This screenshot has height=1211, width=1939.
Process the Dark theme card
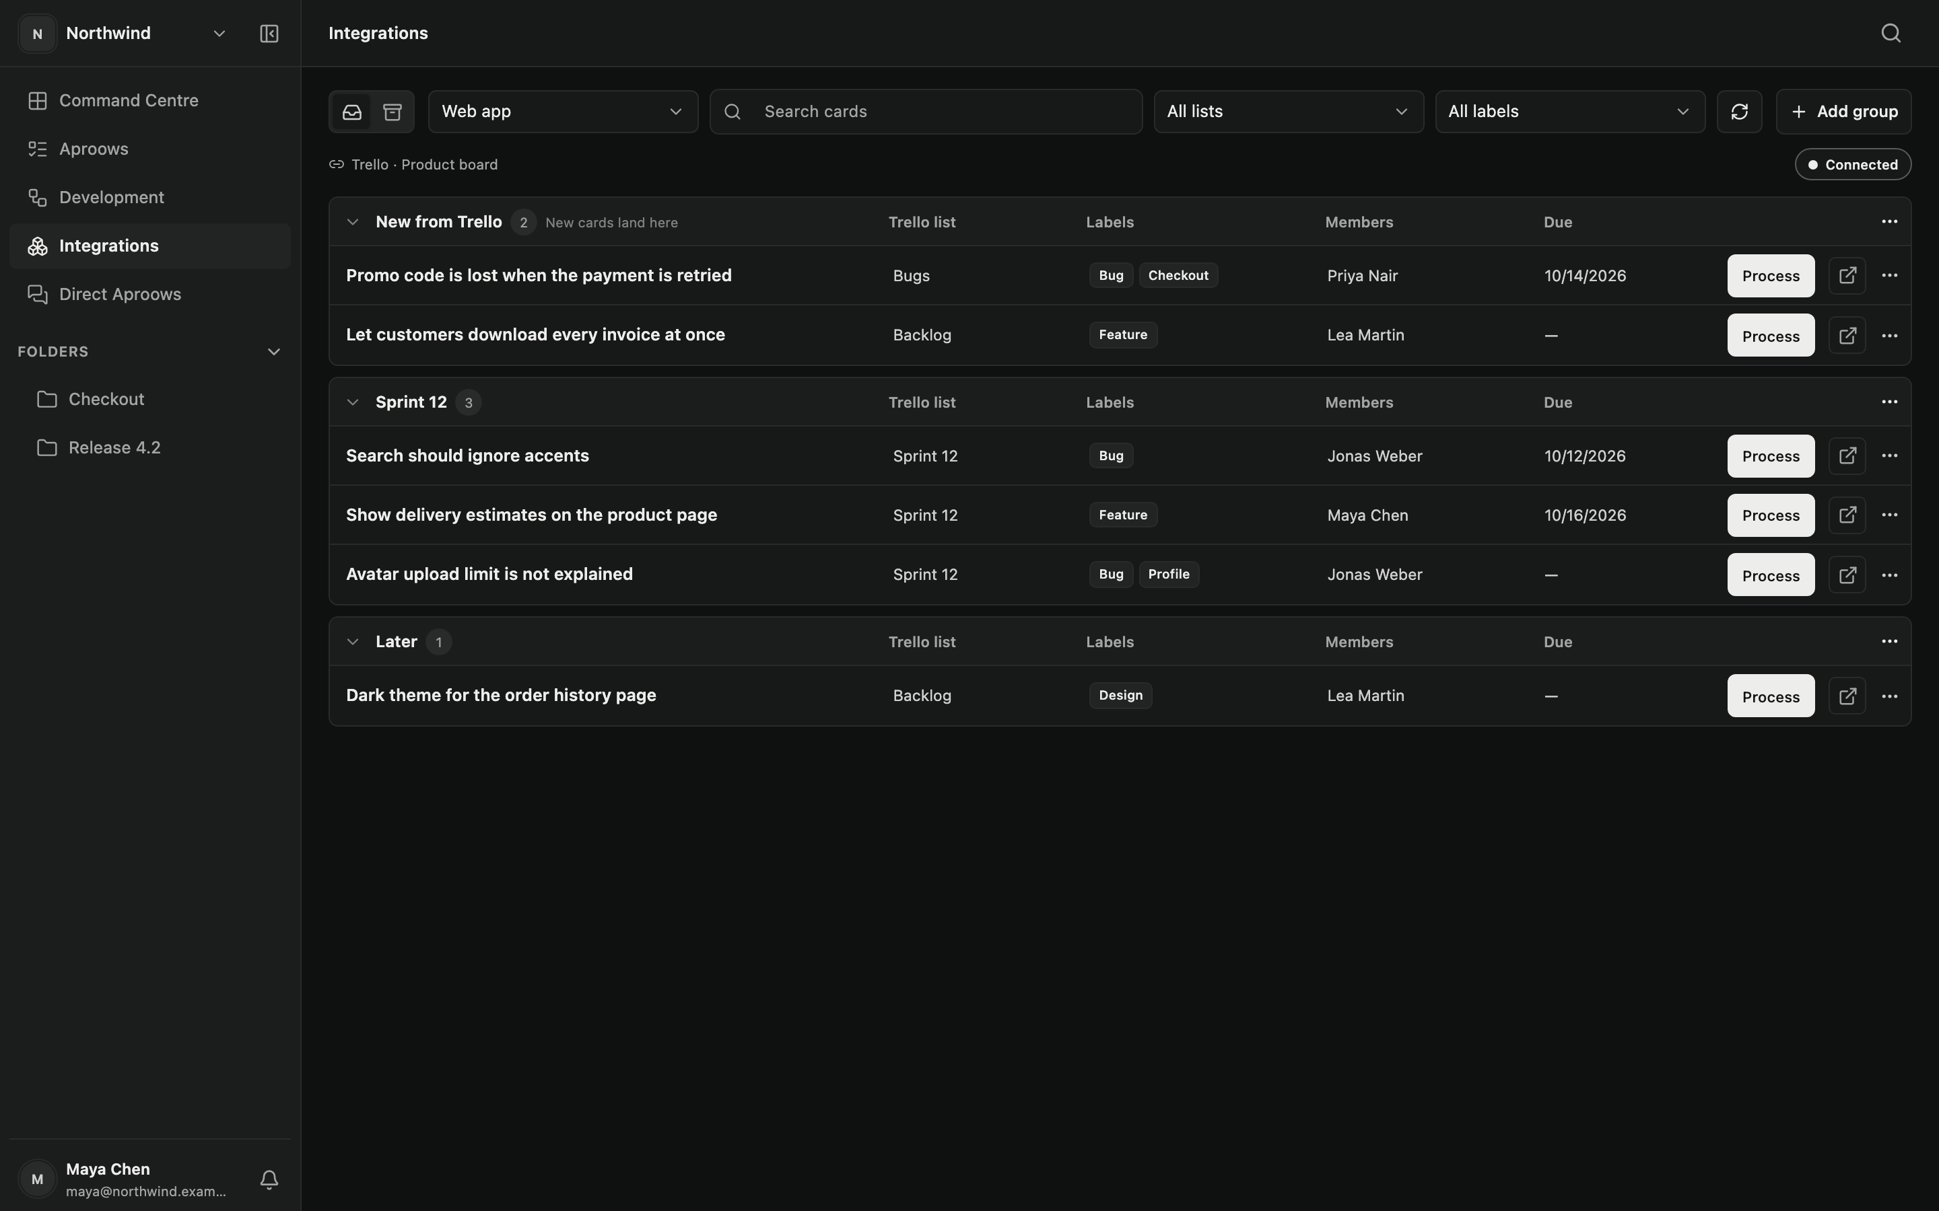click(x=1771, y=696)
